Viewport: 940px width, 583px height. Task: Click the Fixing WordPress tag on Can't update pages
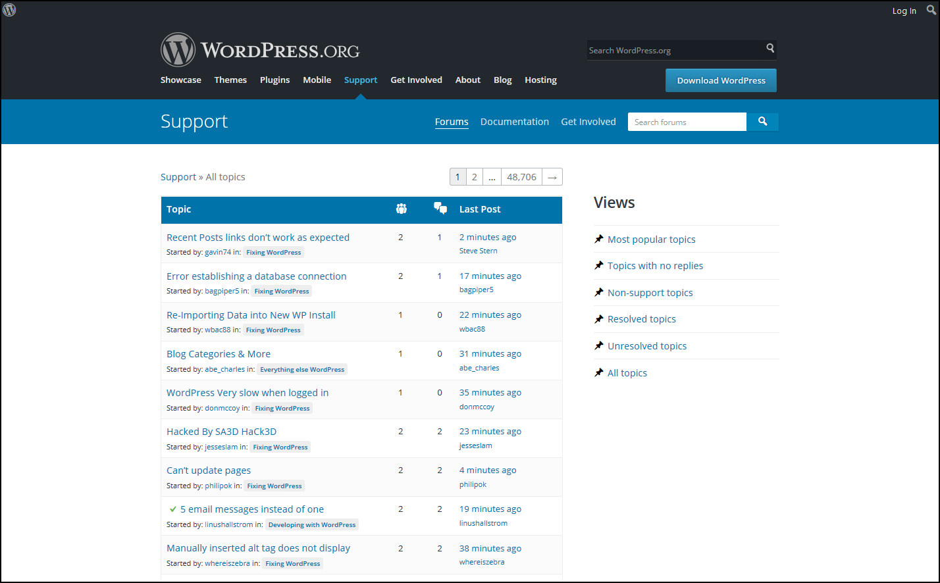tap(274, 486)
